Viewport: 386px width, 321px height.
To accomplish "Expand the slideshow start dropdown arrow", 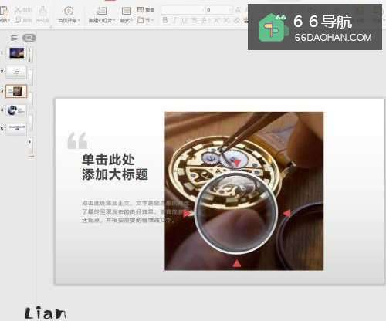I will tap(79, 20).
